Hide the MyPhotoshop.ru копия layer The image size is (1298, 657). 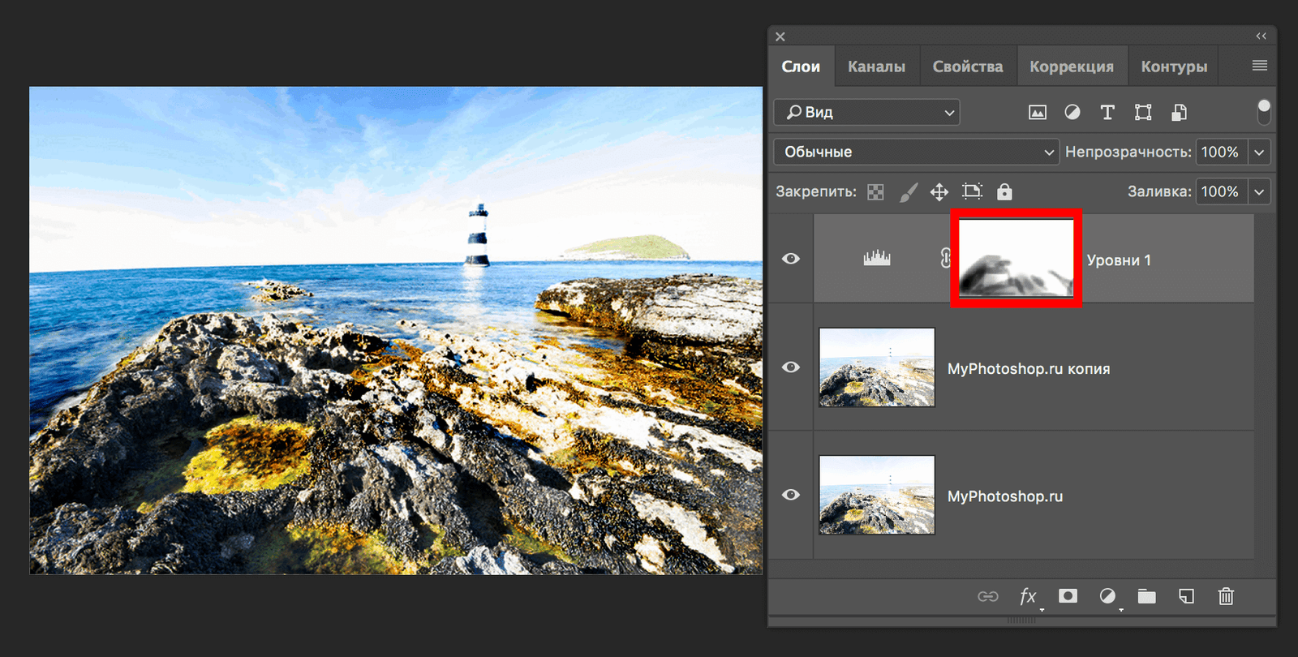pos(791,367)
